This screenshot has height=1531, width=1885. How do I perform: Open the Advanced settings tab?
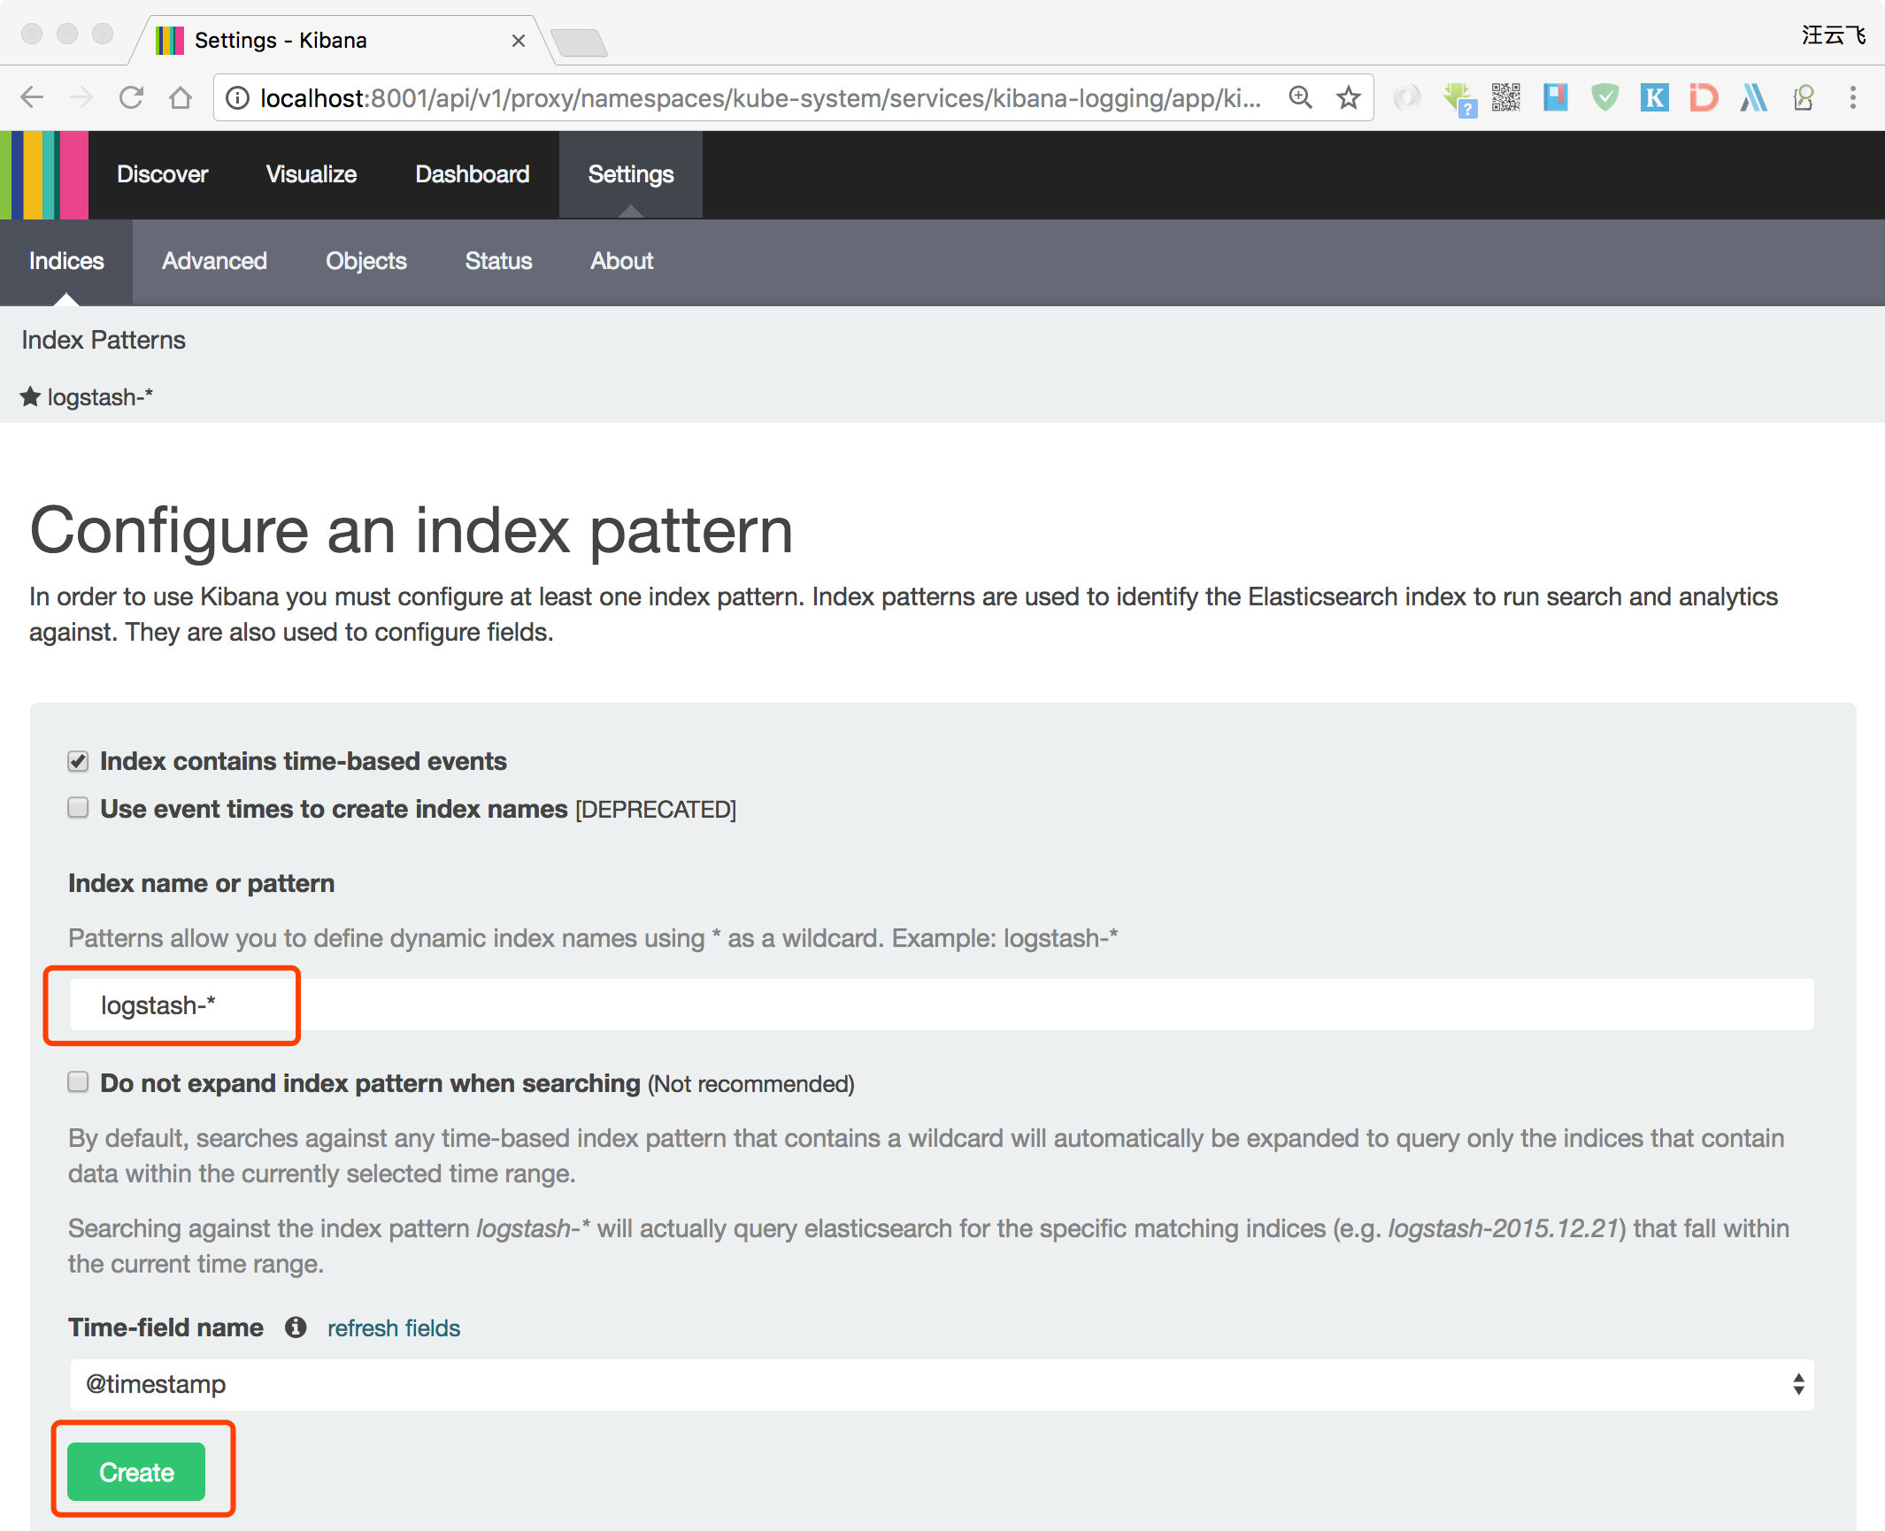coord(214,261)
